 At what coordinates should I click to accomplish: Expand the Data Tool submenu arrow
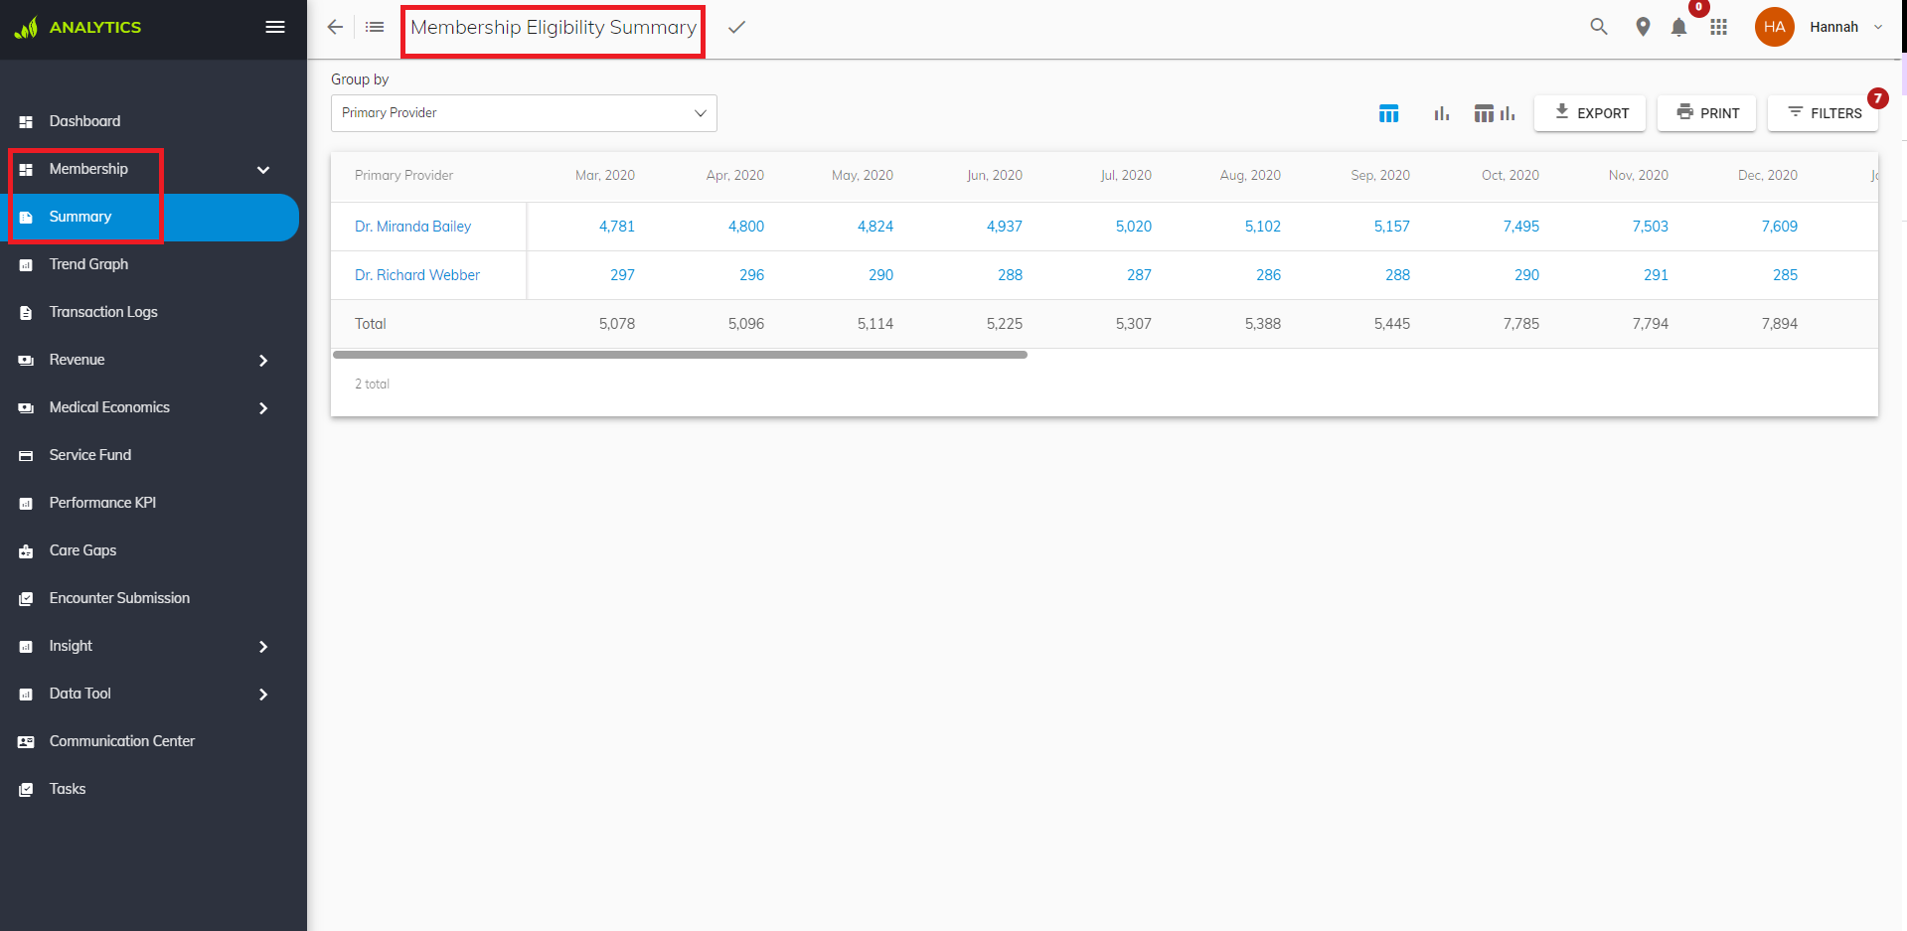(x=263, y=694)
